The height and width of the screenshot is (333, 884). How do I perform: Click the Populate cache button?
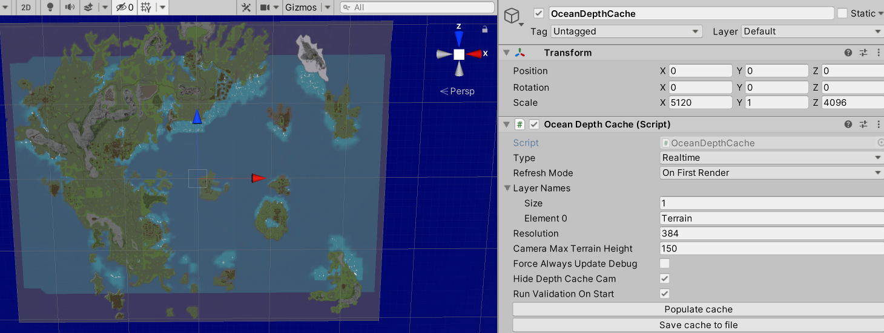(x=698, y=309)
